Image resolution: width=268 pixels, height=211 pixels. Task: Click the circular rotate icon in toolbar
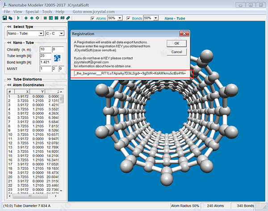(38, 18)
